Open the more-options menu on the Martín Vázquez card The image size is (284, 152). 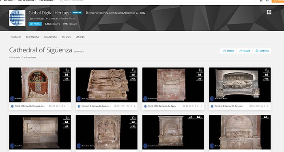[x=68, y=106]
